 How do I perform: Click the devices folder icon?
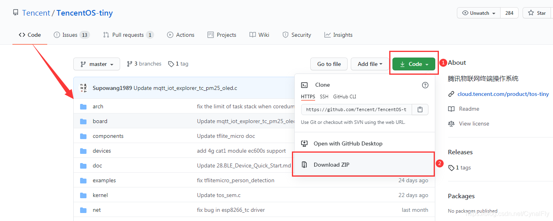83,151
